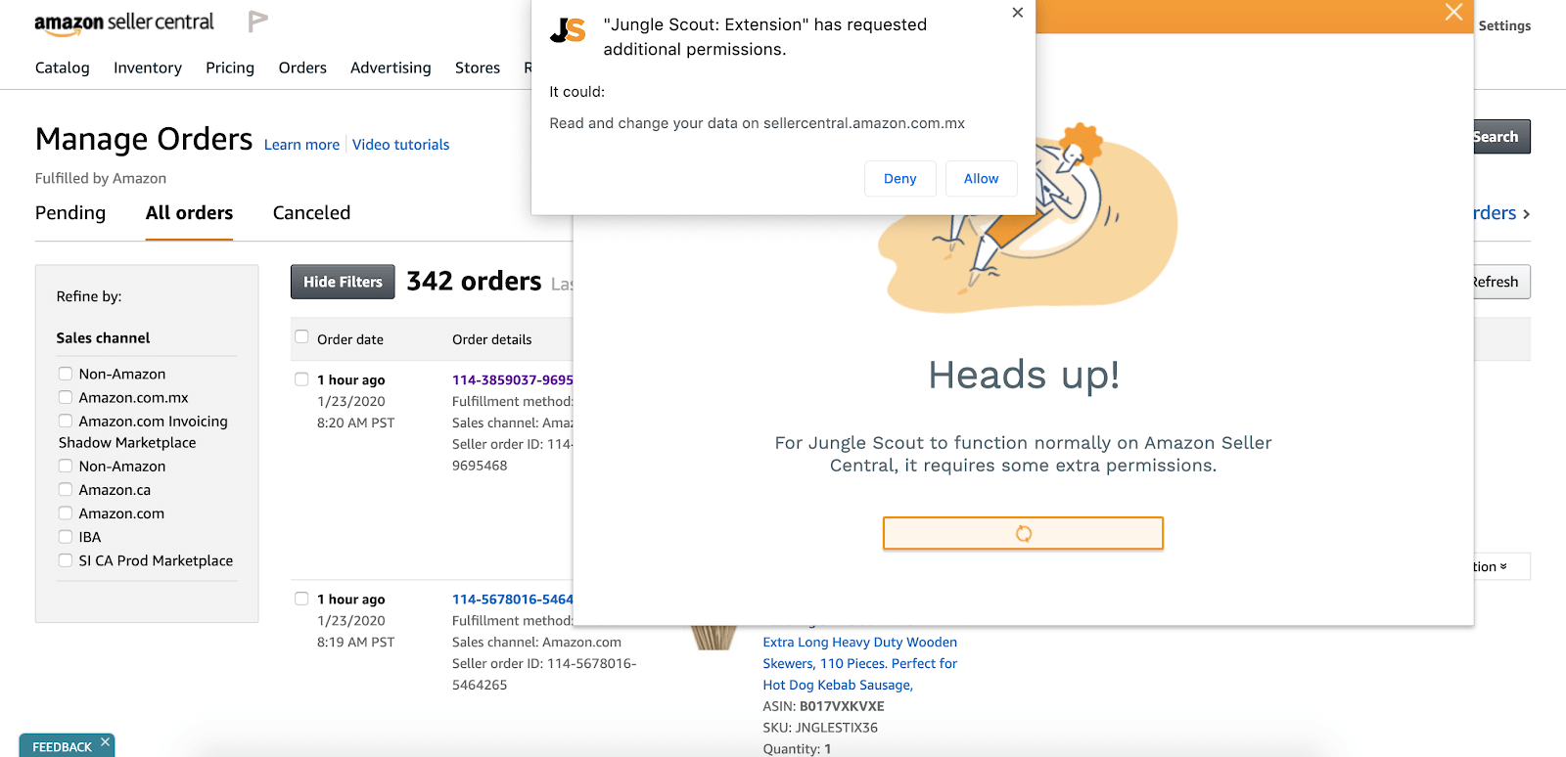Screen dimensions: 1566x757
Task: Click the Search button
Action: [1501, 137]
